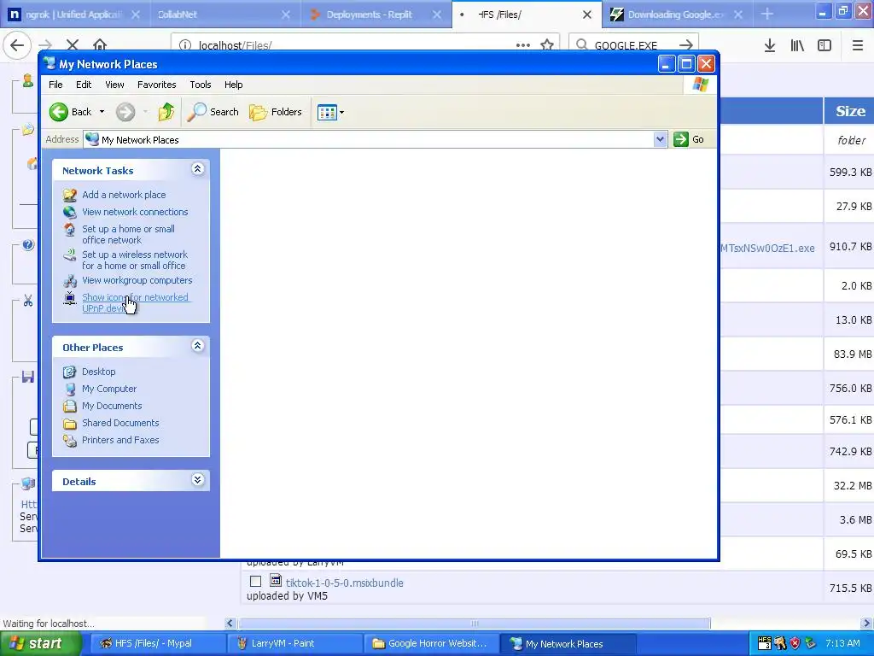Open the View menu
This screenshot has height=656, width=874.
[115, 85]
